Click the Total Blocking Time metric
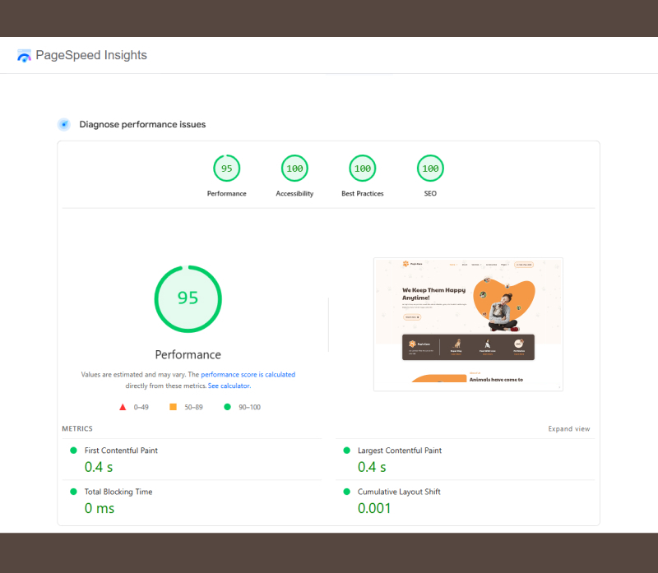Viewport: 658px width, 573px height. tap(118, 492)
